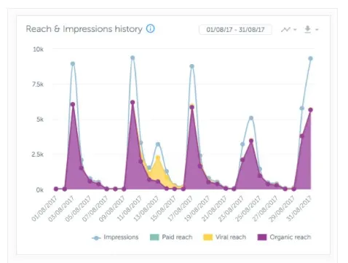Select the last Impressions data point on 31/08/2017

point(310,58)
